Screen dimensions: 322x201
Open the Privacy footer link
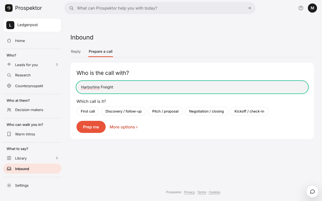pos(189,192)
